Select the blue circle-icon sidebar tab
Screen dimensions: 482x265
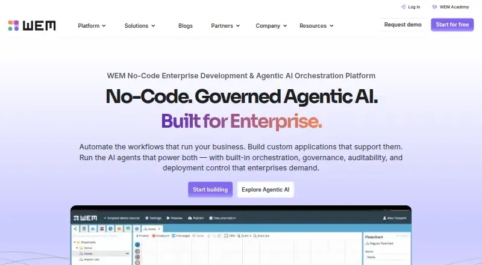pos(110,229)
